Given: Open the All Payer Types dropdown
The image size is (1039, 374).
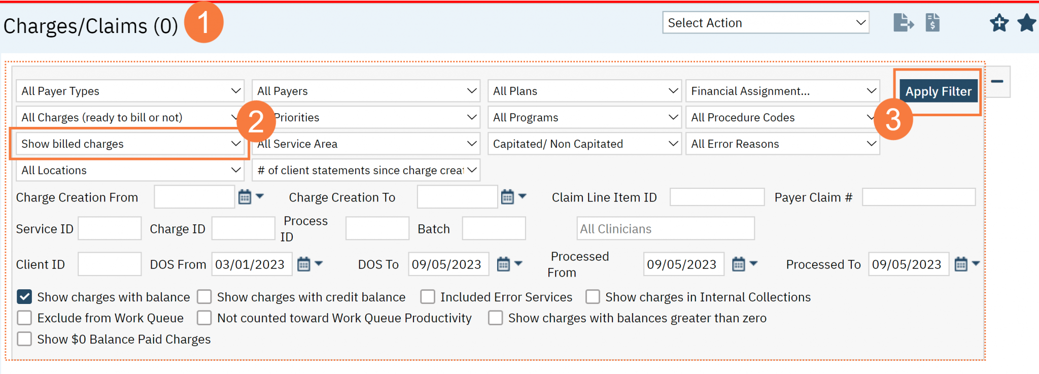Looking at the screenshot, I should [x=129, y=91].
